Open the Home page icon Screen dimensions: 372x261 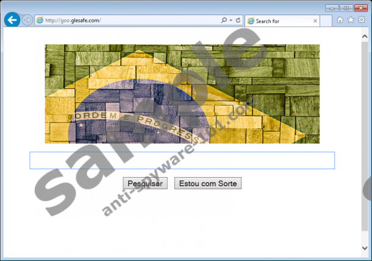[x=340, y=20]
